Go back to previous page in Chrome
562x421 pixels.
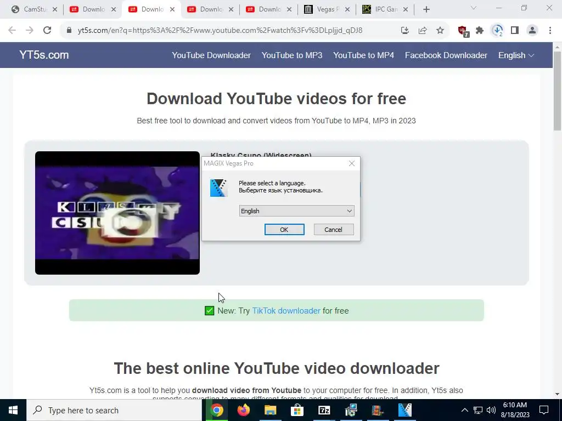point(12,31)
